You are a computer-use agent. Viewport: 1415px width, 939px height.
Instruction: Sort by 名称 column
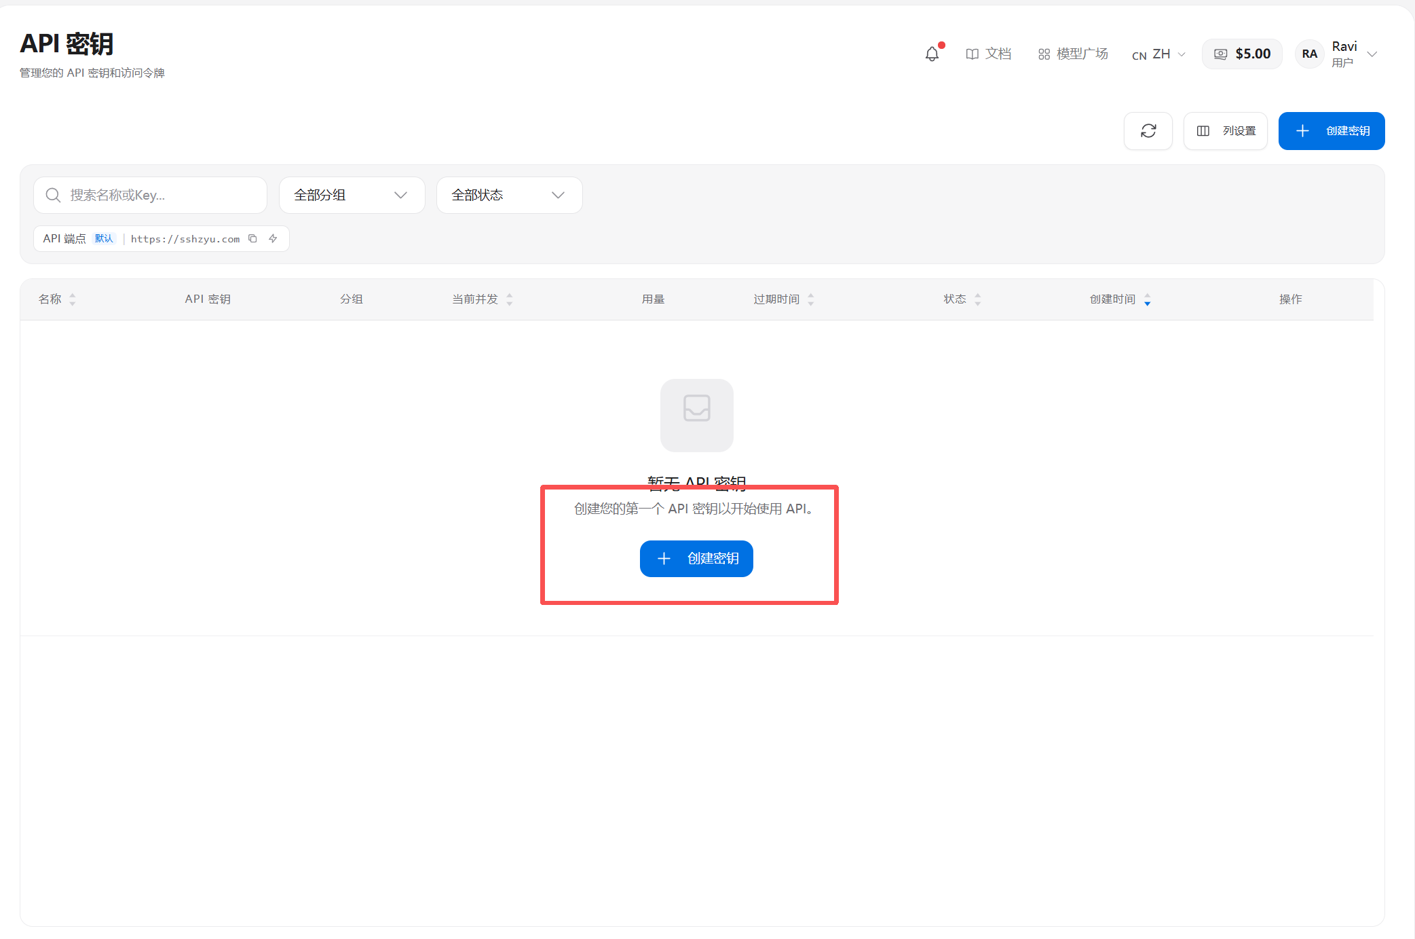tap(57, 299)
